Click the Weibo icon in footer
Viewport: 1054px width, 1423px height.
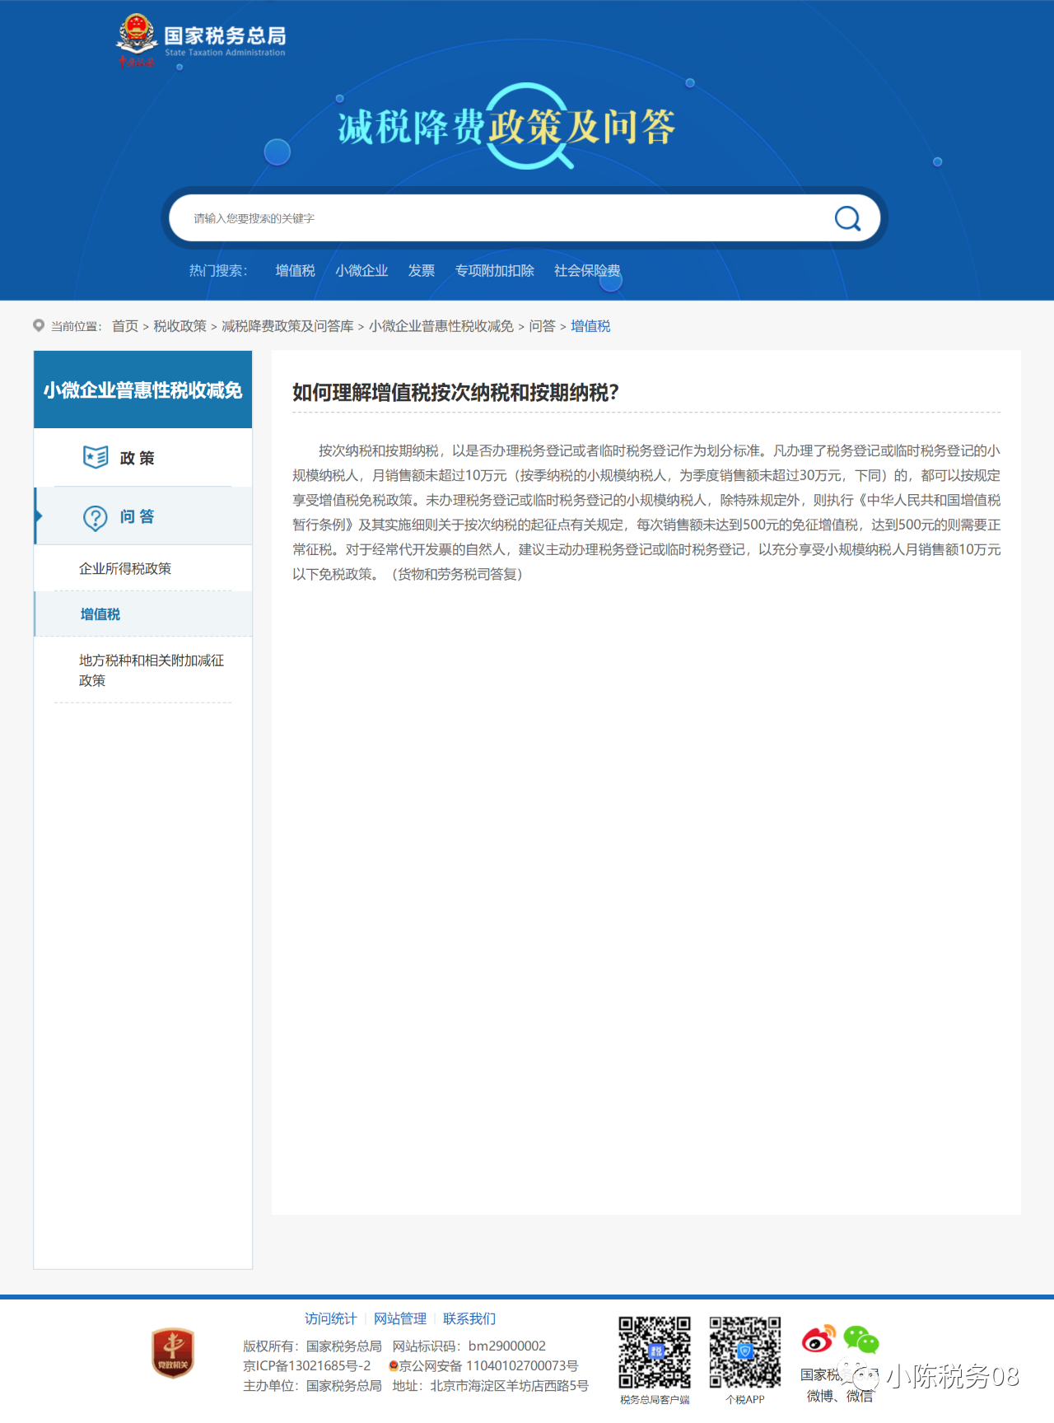tap(818, 1340)
